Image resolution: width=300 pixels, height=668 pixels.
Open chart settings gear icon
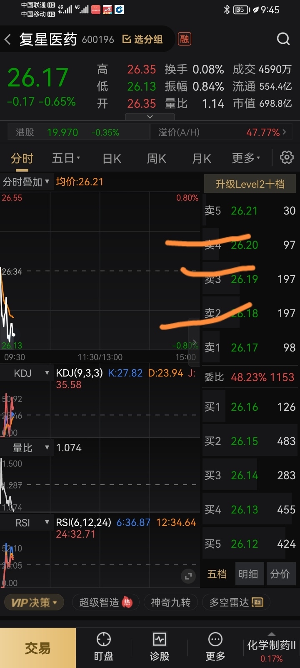point(287,158)
